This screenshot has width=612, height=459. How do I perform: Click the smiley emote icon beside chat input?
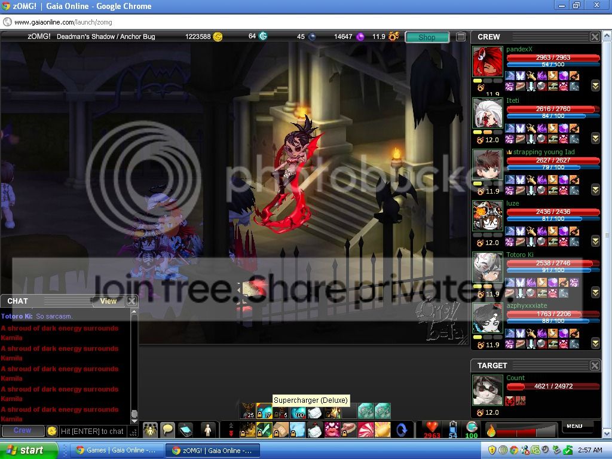pyautogui.click(x=51, y=431)
